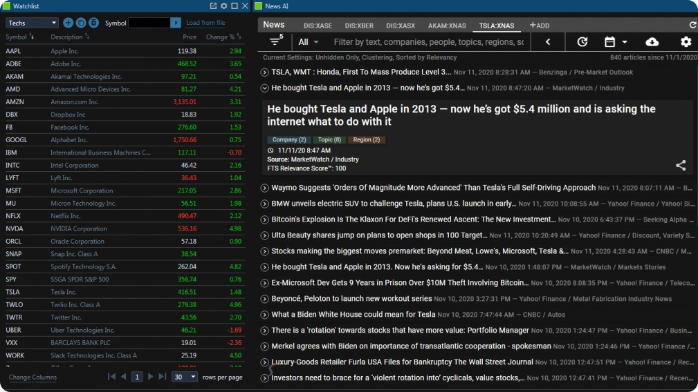Collapse the expanded 'He bought Tesla' article
Image resolution: width=698 pixels, height=392 pixels.
coord(264,88)
